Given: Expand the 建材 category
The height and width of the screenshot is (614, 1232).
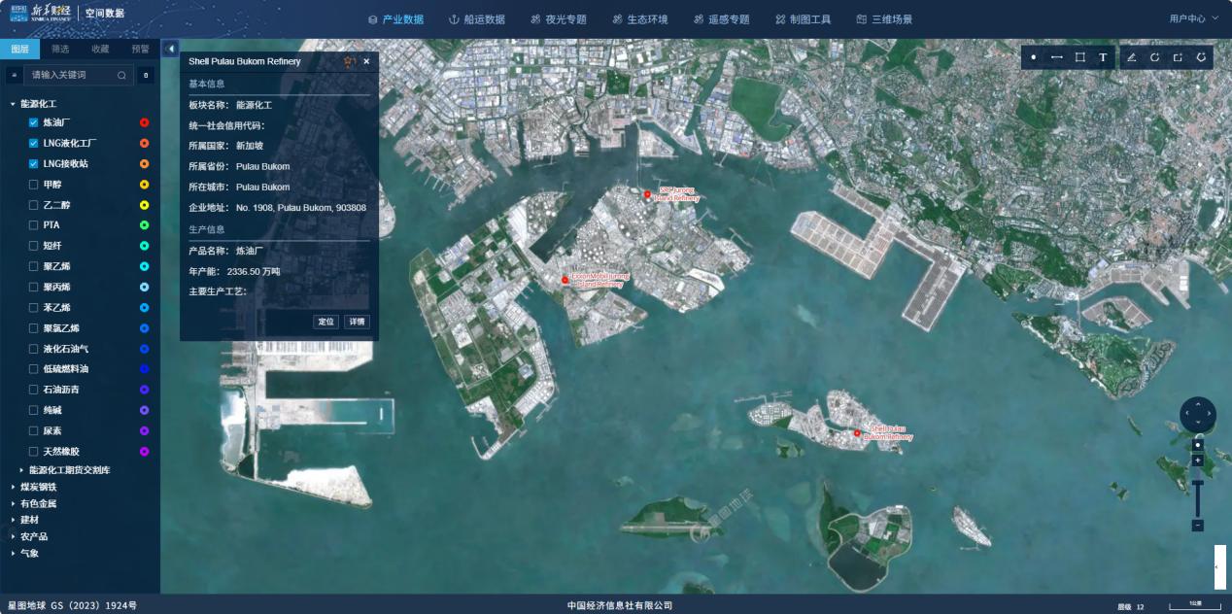Looking at the screenshot, I should click(x=14, y=520).
